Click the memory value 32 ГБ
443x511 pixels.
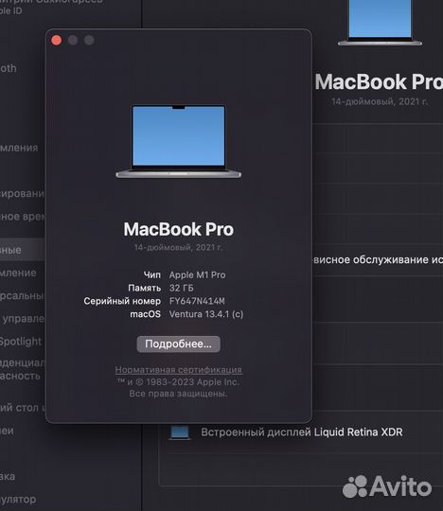pos(181,288)
